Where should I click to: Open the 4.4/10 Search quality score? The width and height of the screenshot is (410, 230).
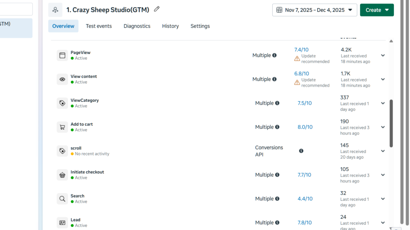pyautogui.click(x=305, y=199)
